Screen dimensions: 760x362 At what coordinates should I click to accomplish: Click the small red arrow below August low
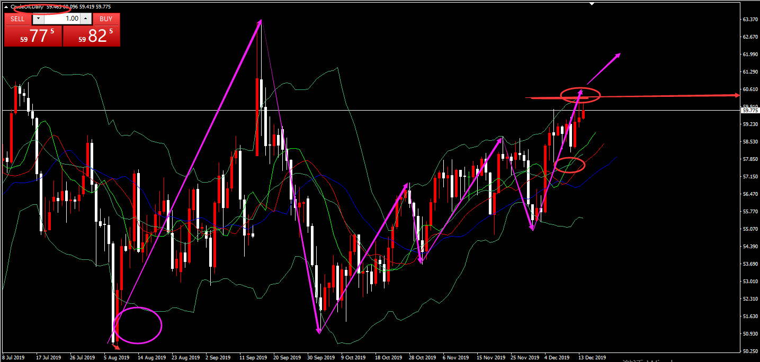click(x=117, y=347)
